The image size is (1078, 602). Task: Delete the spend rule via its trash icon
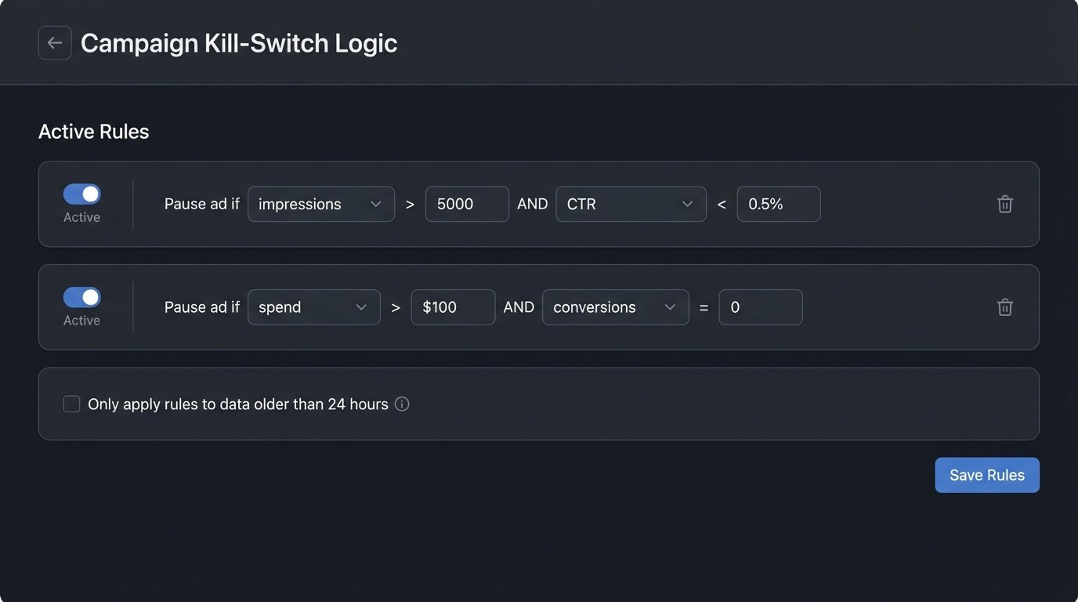pyautogui.click(x=1005, y=306)
